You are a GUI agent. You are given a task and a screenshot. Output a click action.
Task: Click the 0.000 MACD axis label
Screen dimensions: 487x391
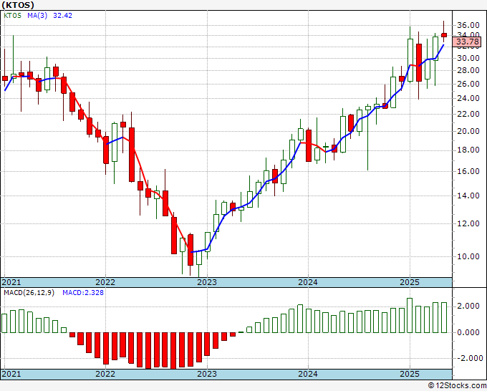click(468, 332)
